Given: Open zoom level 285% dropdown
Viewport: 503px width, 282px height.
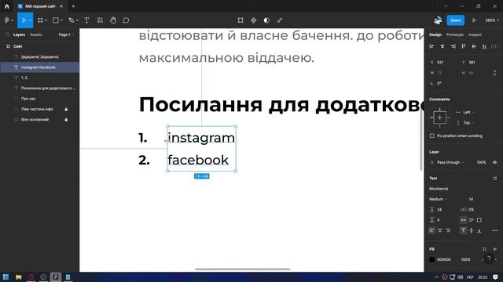Looking at the screenshot, I should point(492,20).
